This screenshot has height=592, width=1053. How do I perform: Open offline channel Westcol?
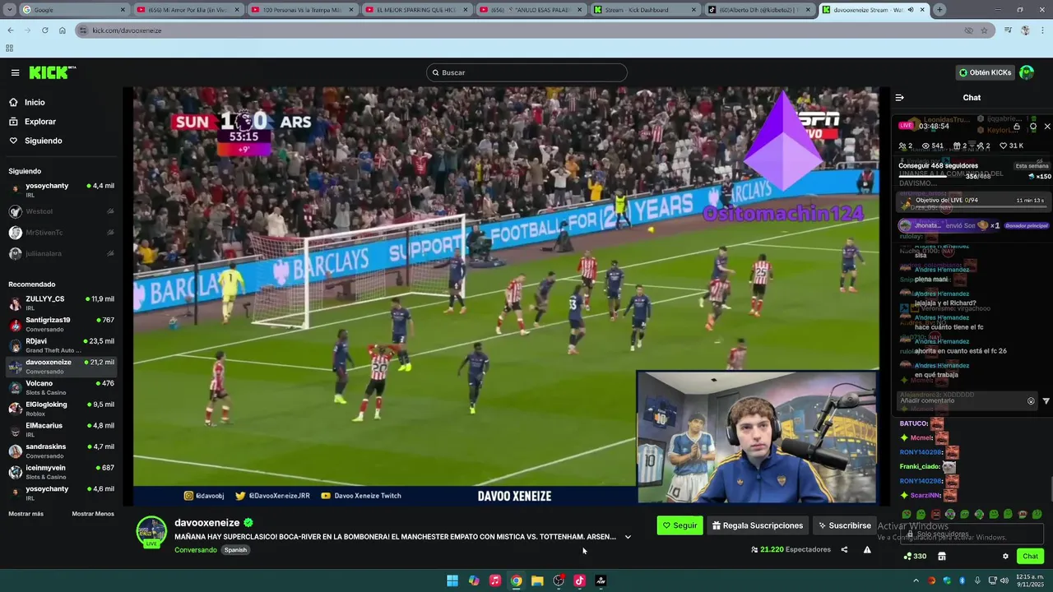click(62, 211)
